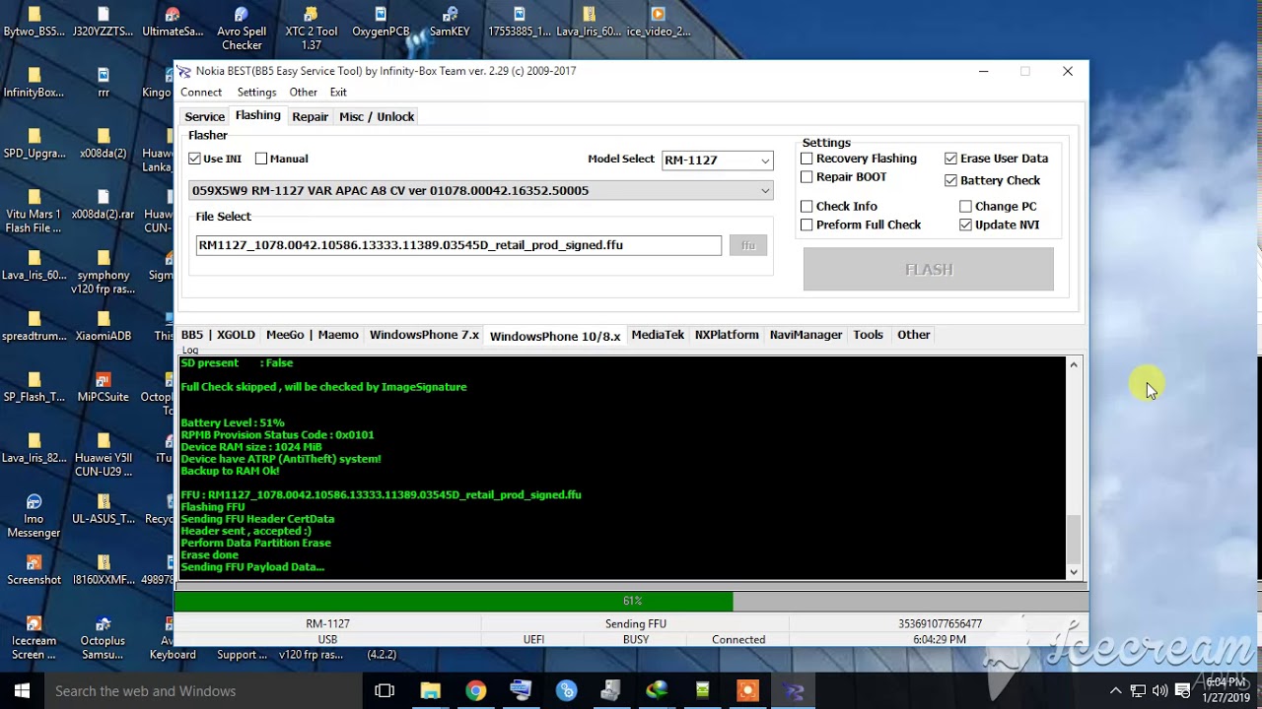This screenshot has height=709, width=1262.
Task: Toggle the Use INI checkbox
Action: coord(195,159)
